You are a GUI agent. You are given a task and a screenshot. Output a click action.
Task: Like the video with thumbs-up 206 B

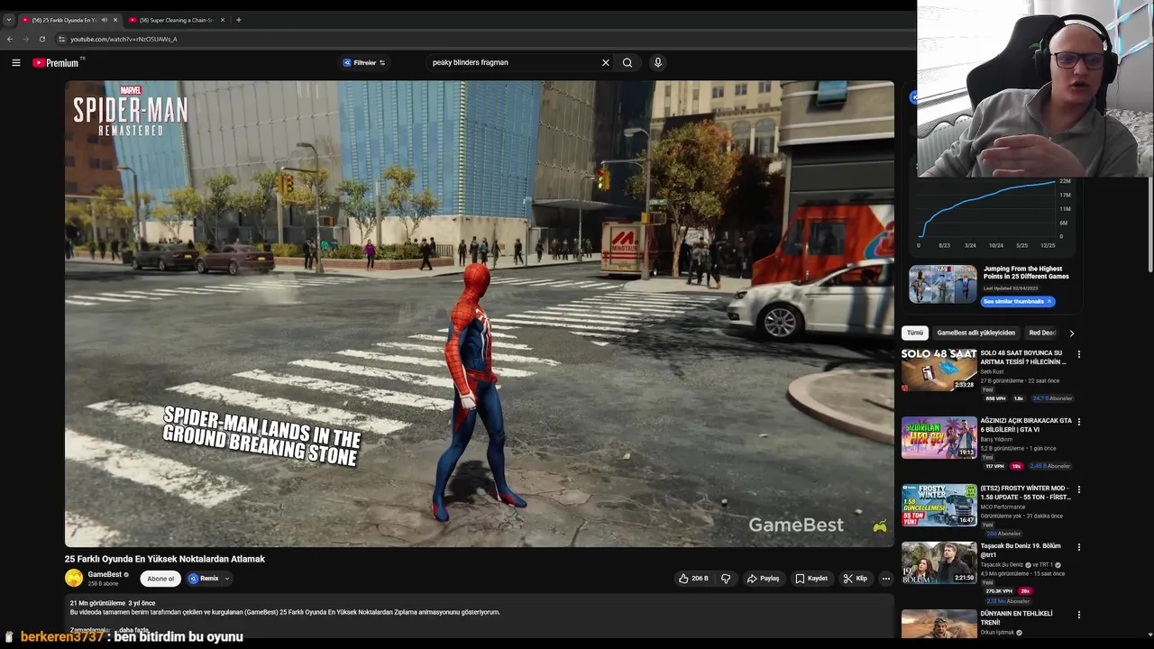(693, 579)
